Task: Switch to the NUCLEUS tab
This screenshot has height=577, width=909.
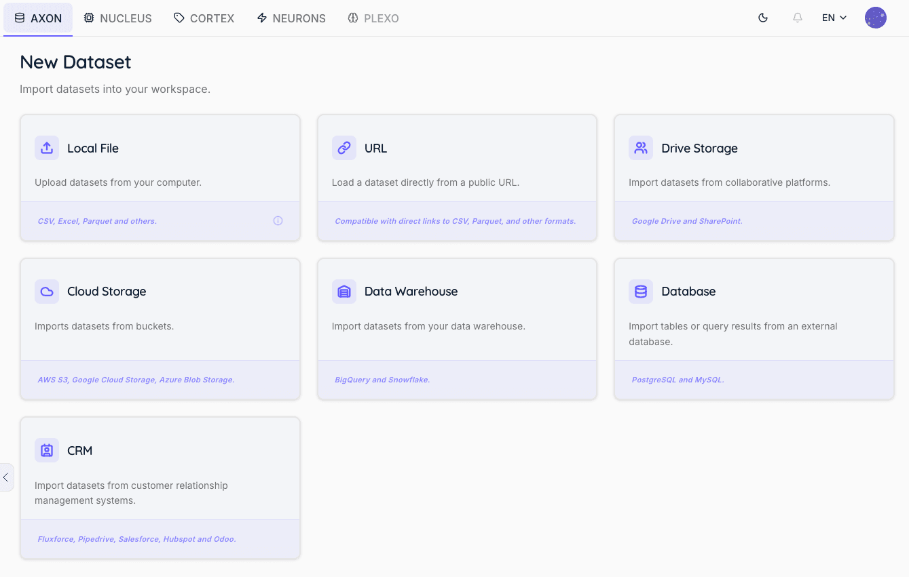Action: click(x=117, y=18)
